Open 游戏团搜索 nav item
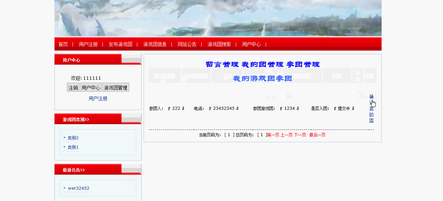This screenshot has height=201, width=443. (219, 44)
